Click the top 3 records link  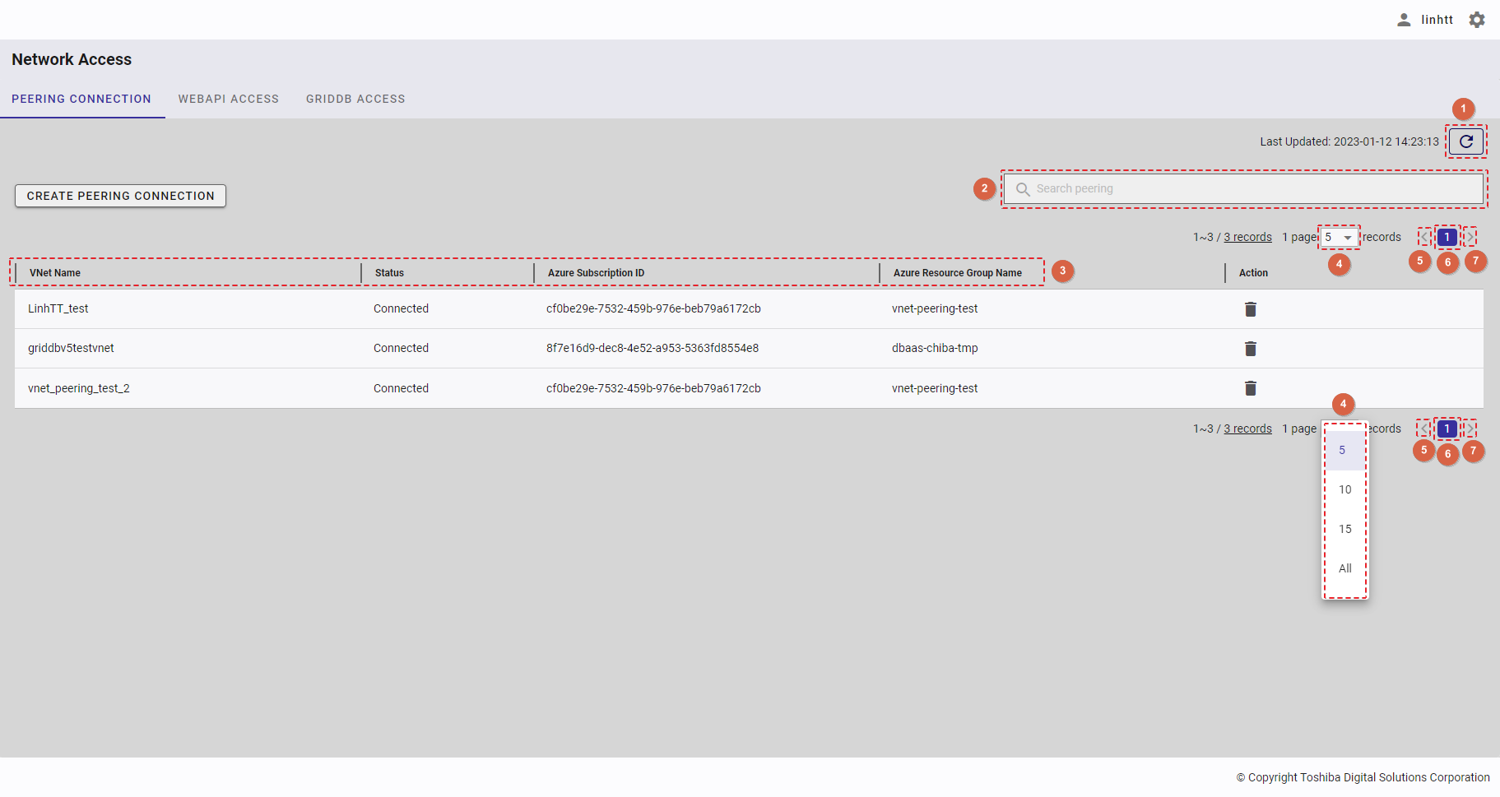1247,238
